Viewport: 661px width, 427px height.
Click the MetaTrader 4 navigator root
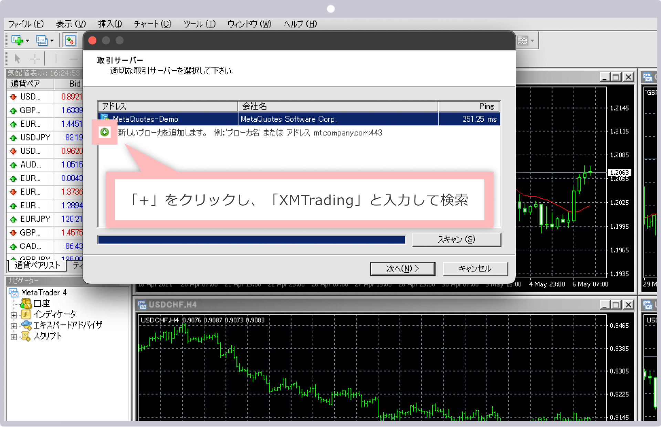coord(44,292)
